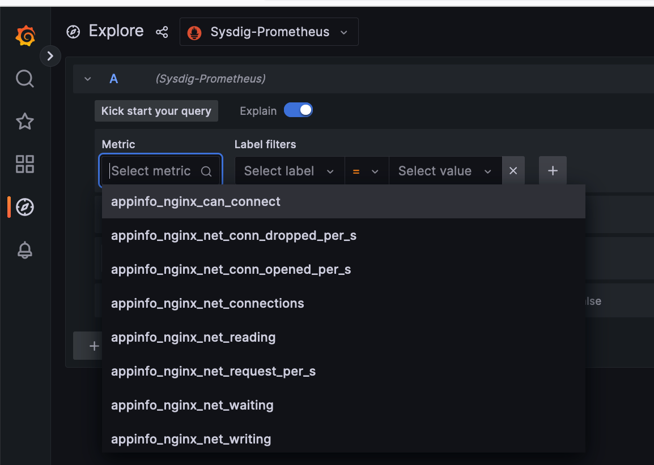Click the query letter A label
The image size is (654, 465).
pos(113,79)
